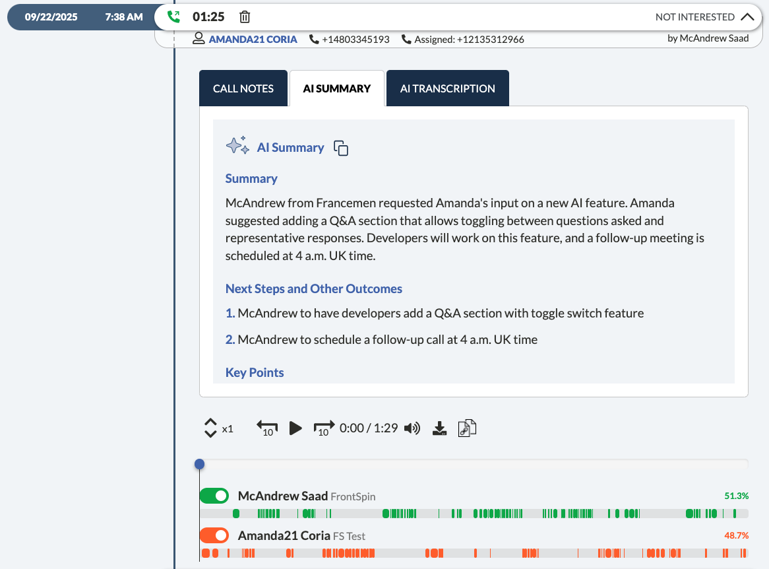This screenshot has height=569, width=769.
Task: Rewind recording 10 seconds
Action: click(267, 428)
